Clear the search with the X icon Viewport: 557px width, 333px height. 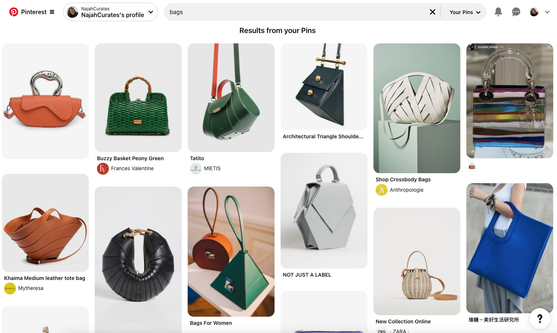[432, 12]
